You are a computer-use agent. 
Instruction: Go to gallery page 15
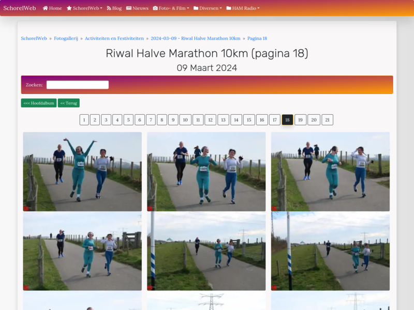pyautogui.click(x=249, y=120)
